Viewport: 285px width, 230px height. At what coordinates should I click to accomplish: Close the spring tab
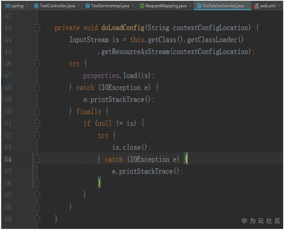27,6
